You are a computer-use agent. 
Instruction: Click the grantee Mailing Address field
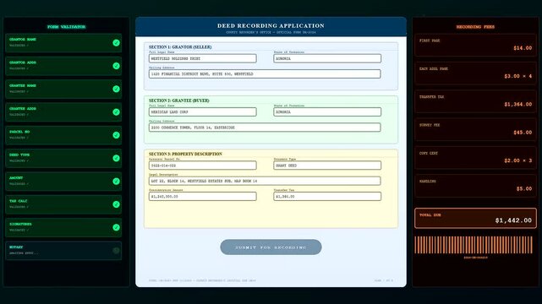click(x=265, y=128)
